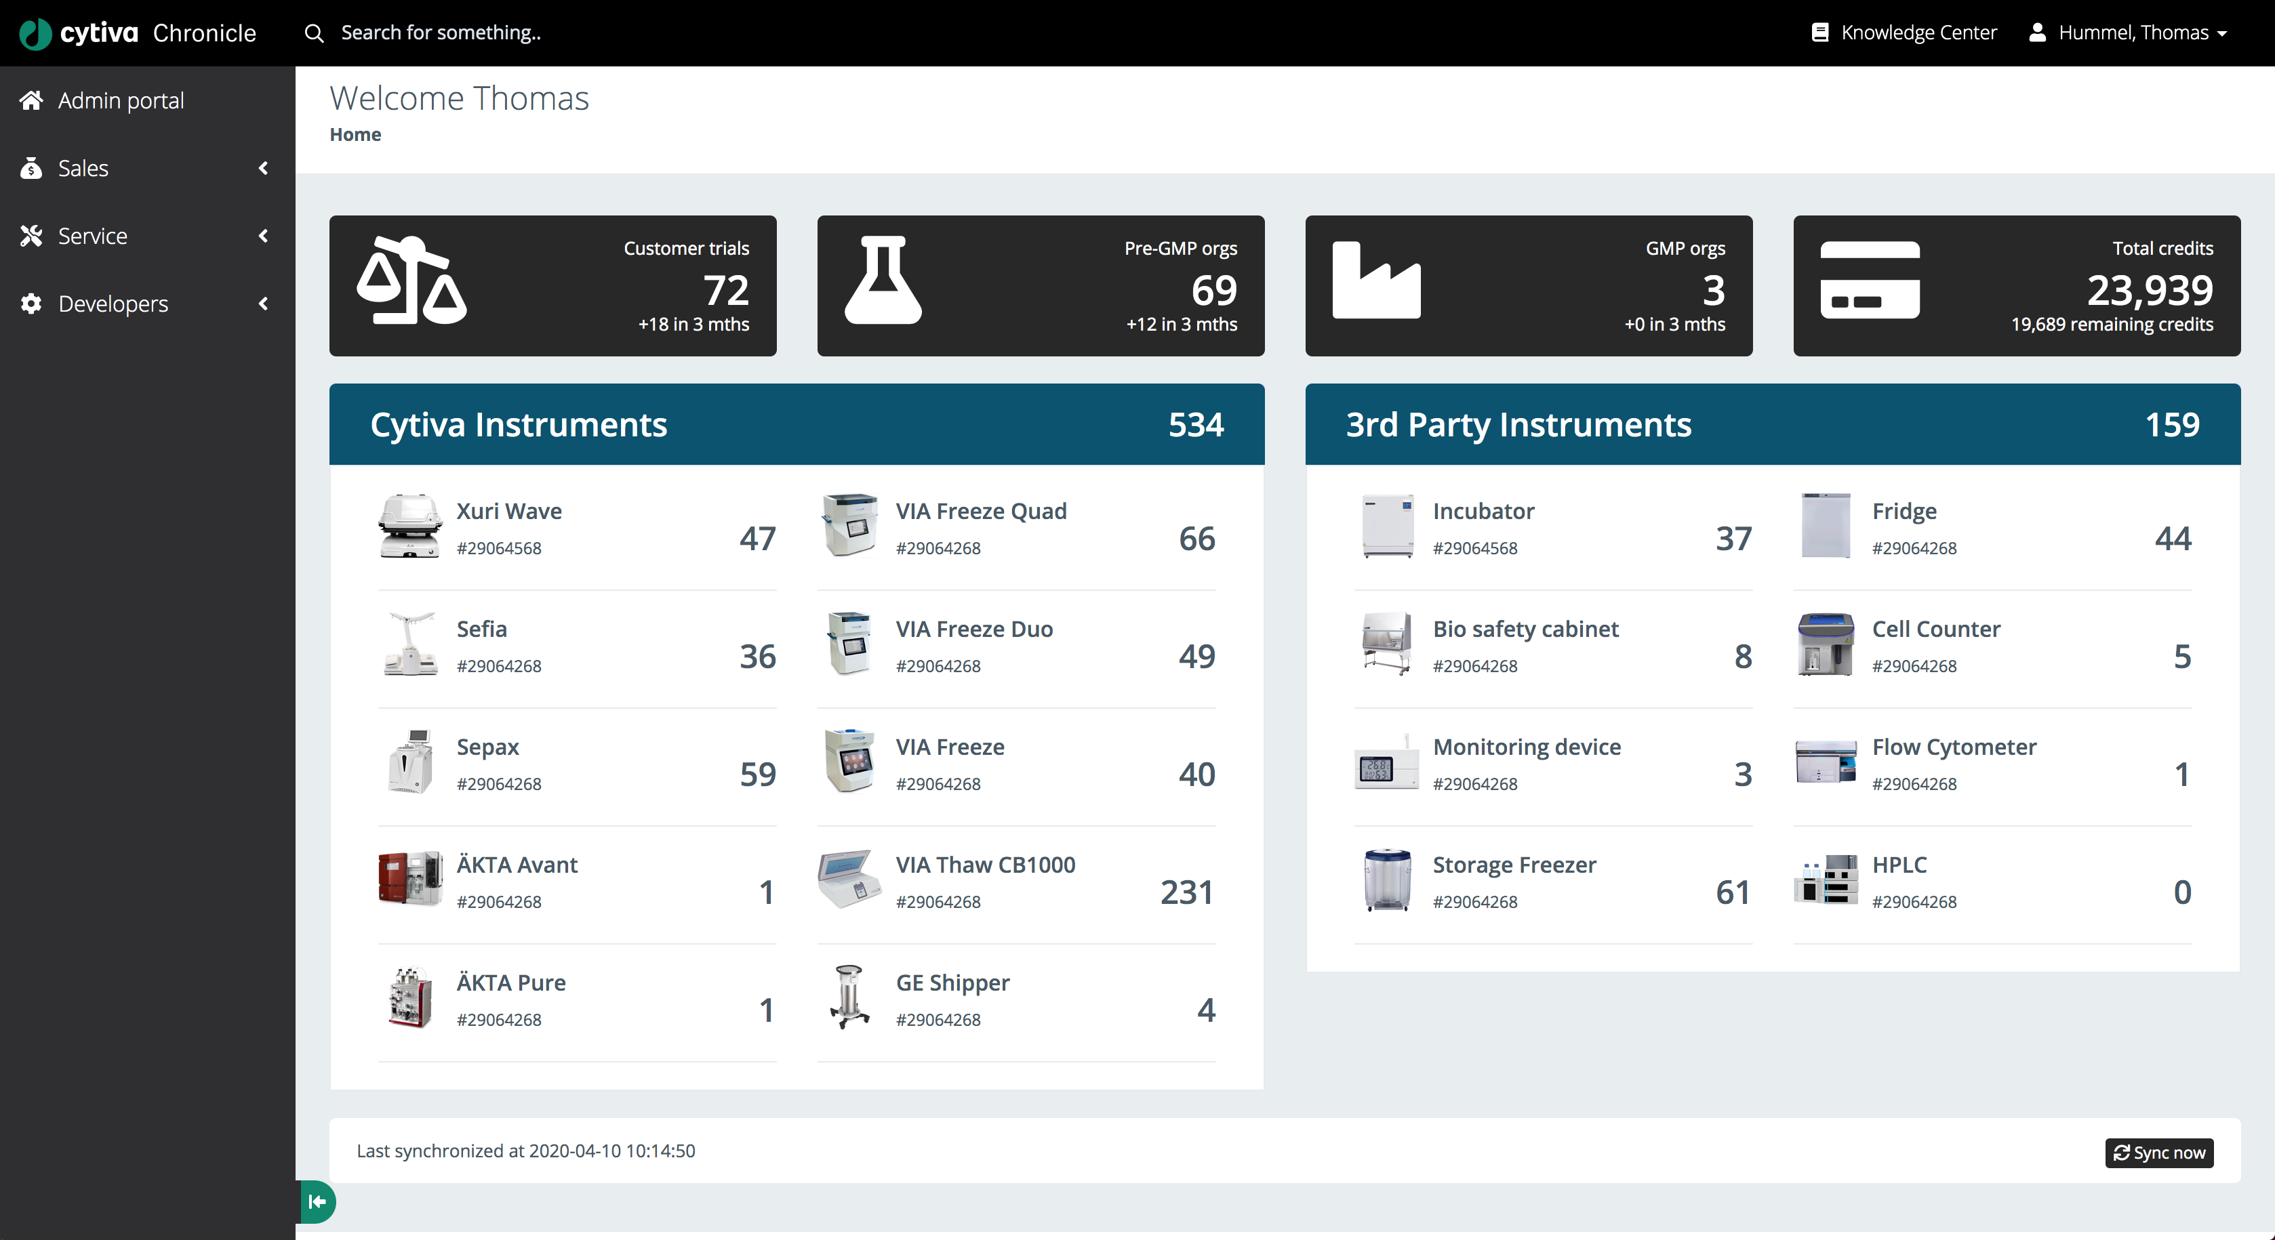The width and height of the screenshot is (2275, 1240).
Task: Click the search input field
Action: point(441,33)
